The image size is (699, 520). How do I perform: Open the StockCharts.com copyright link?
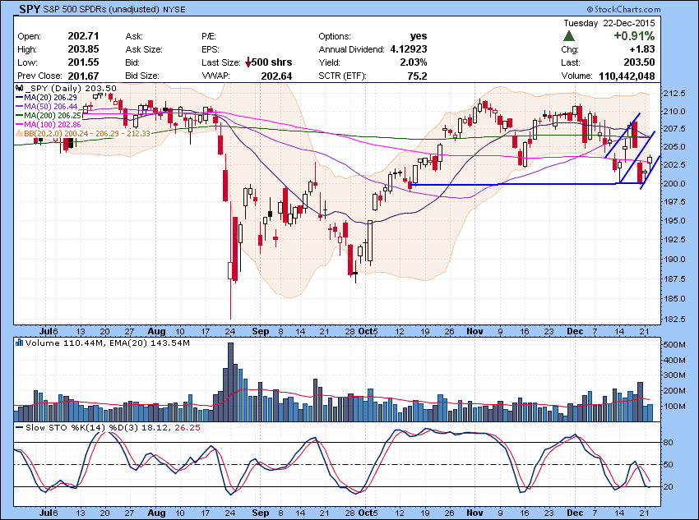point(623,9)
